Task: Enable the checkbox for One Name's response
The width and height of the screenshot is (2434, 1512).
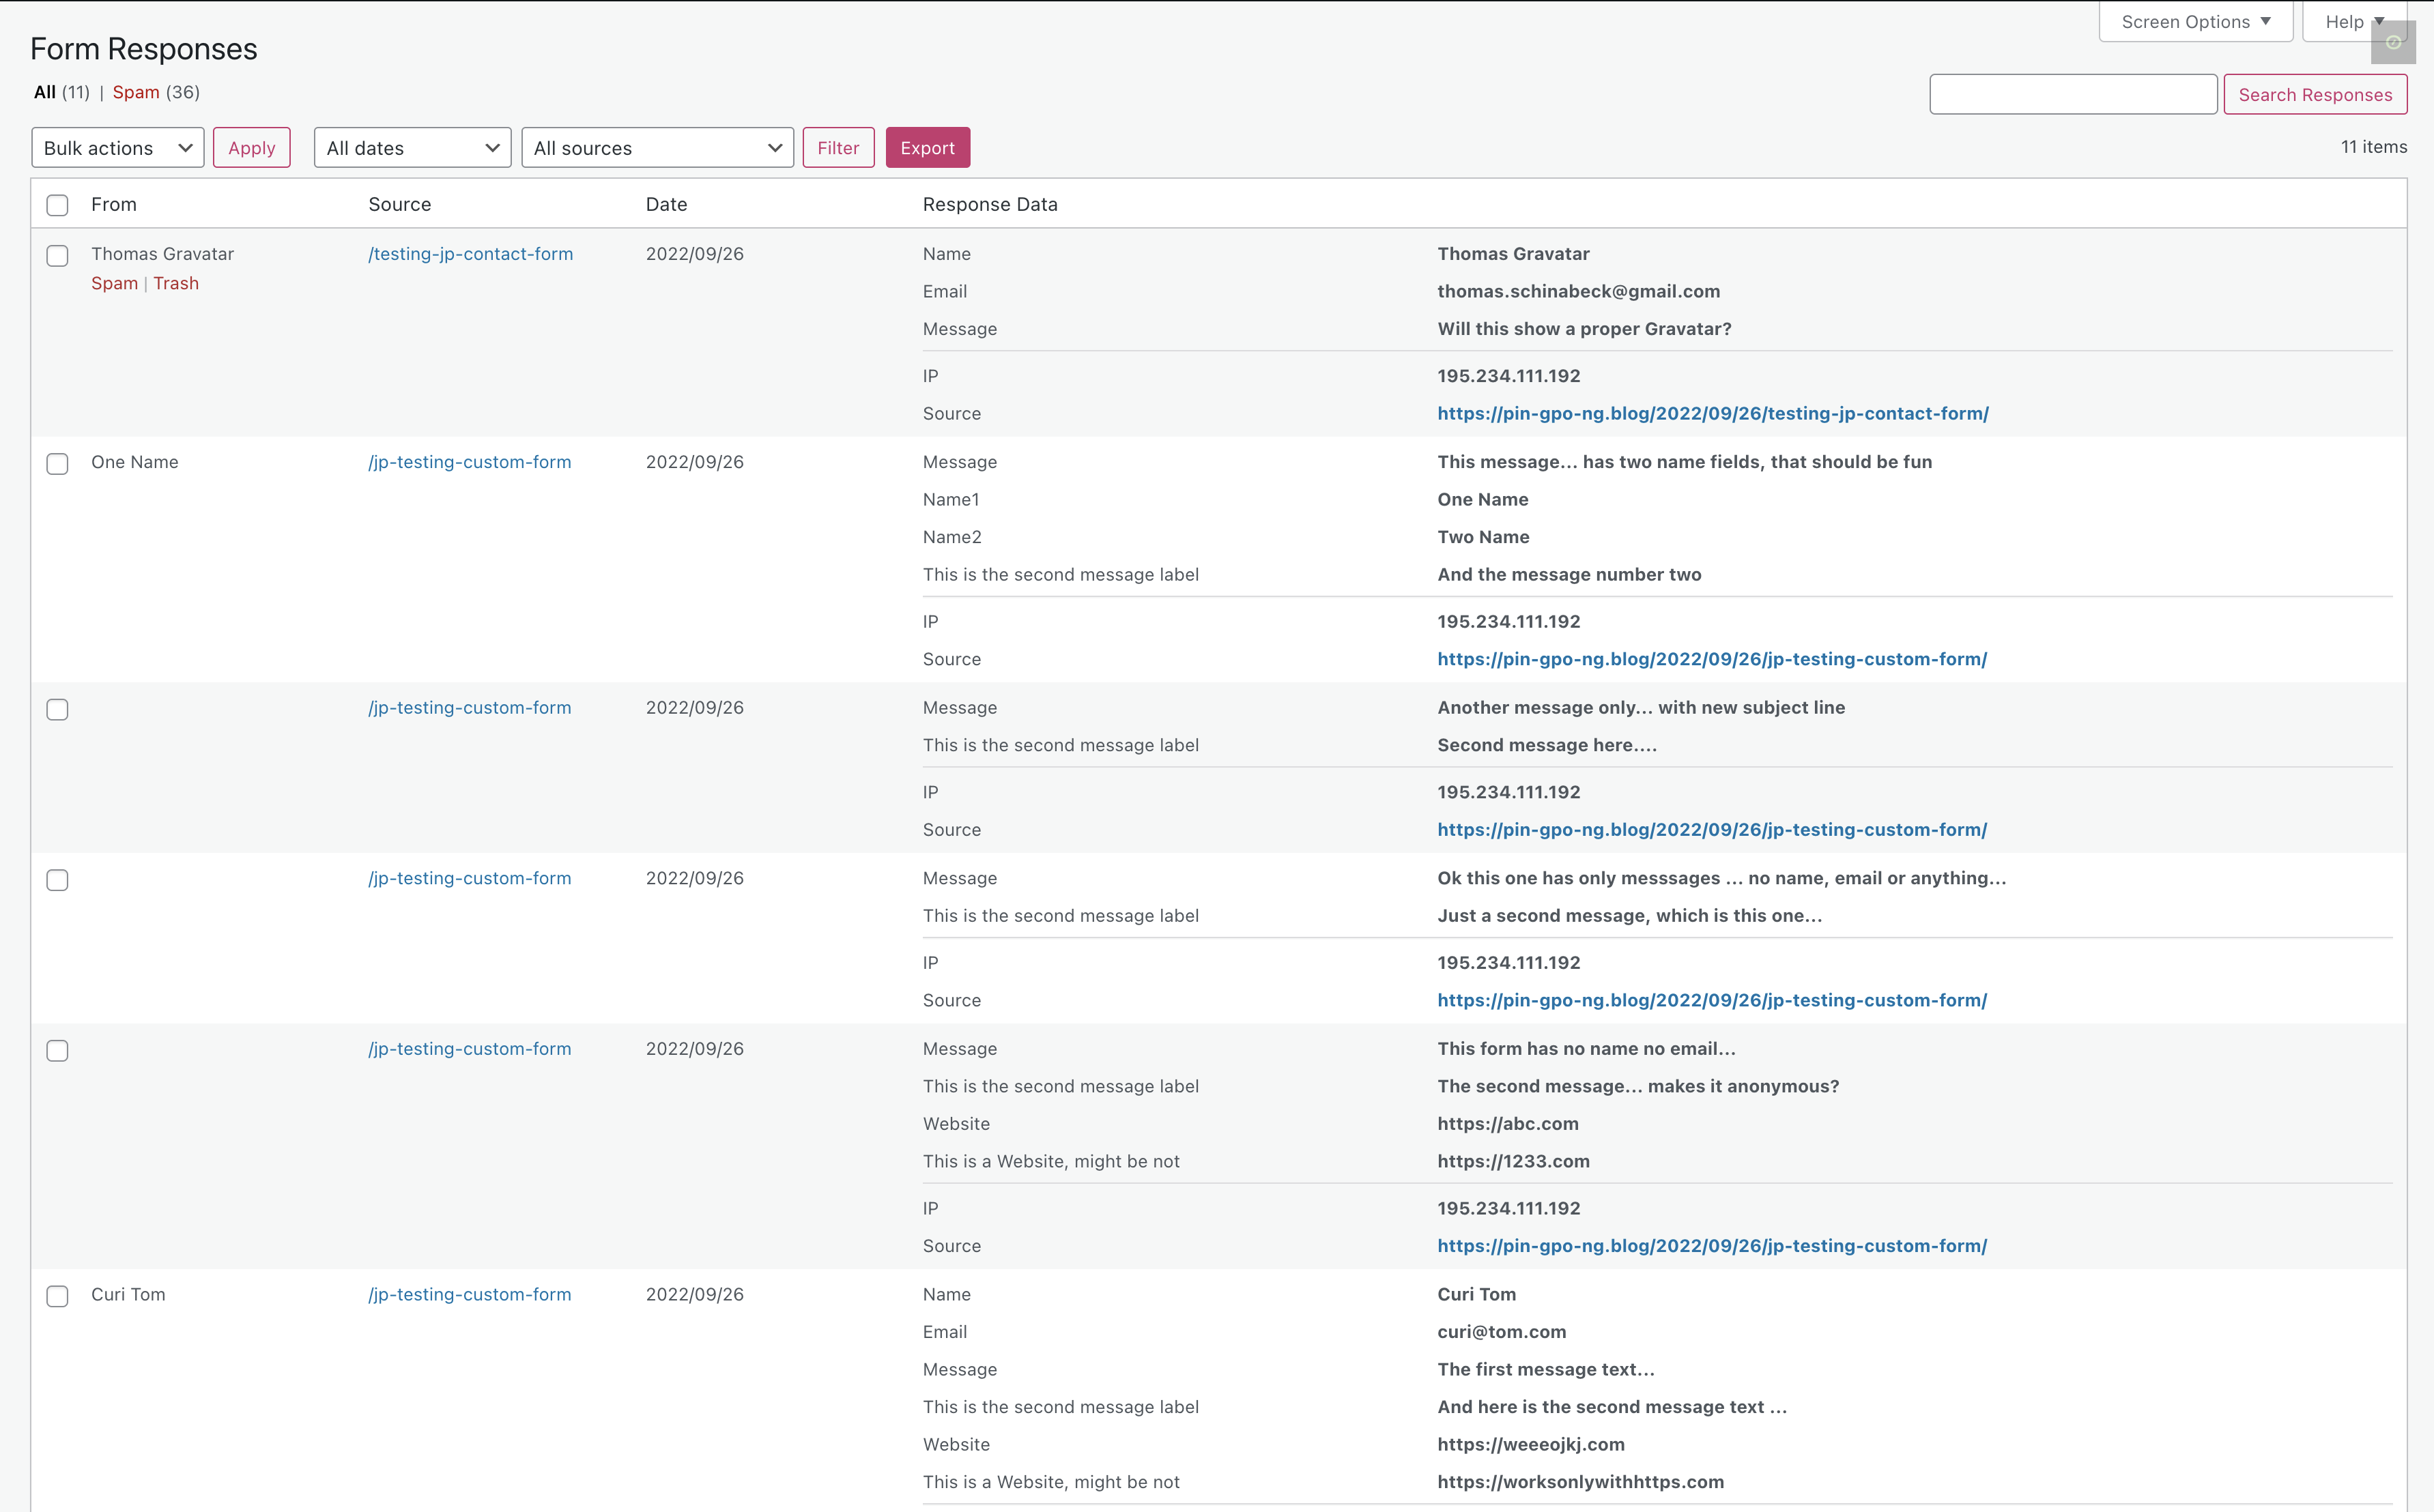Action: 57,463
